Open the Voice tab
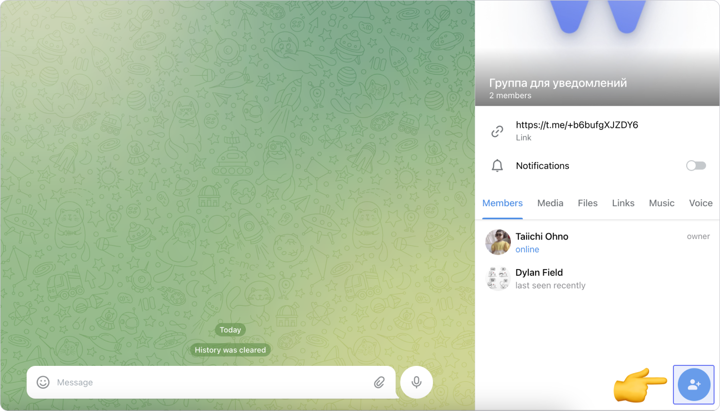This screenshot has height=411, width=720. [x=700, y=203]
